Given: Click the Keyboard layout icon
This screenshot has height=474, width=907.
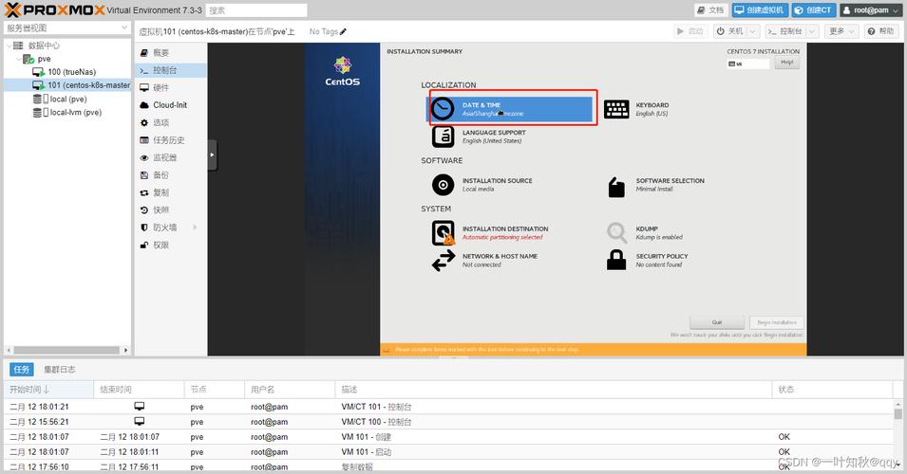Looking at the screenshot, I should point(616,110).
